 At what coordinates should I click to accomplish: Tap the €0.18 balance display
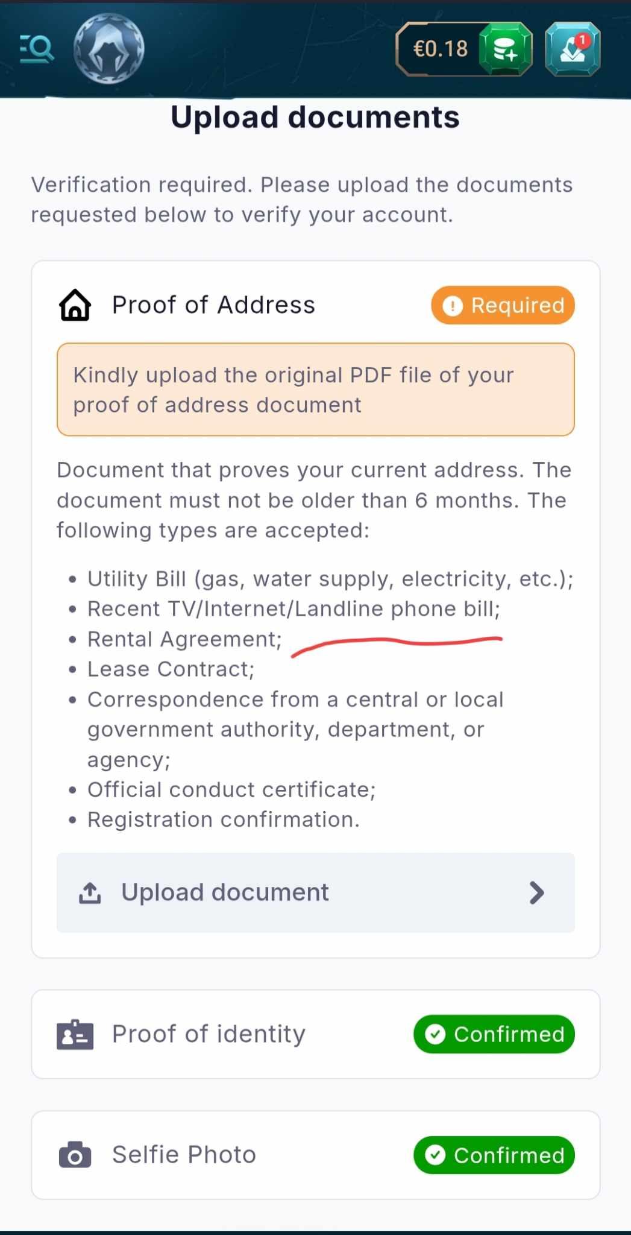[440, 49]
